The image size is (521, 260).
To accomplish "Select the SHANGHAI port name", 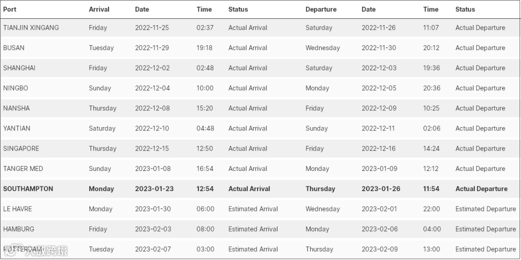I will [x=19, y=68].
